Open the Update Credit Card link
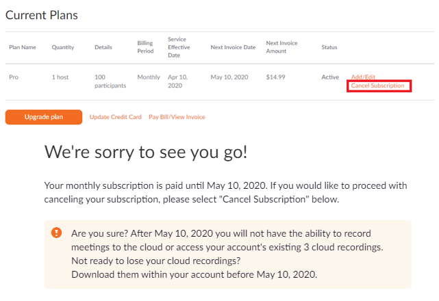Image resolution: width=439 pixels, height=301 pixels. pos(116,117)
